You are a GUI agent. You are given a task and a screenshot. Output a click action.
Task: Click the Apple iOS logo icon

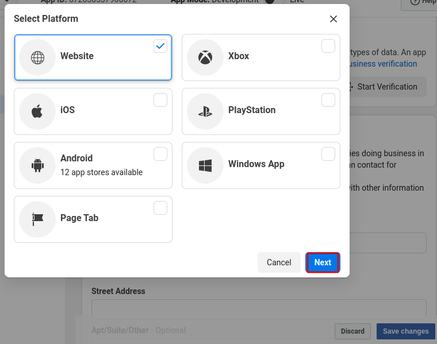click(x=37, y=111)
